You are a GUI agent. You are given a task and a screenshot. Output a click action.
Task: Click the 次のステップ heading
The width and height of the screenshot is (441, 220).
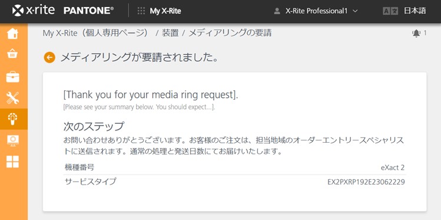(94, 126)
